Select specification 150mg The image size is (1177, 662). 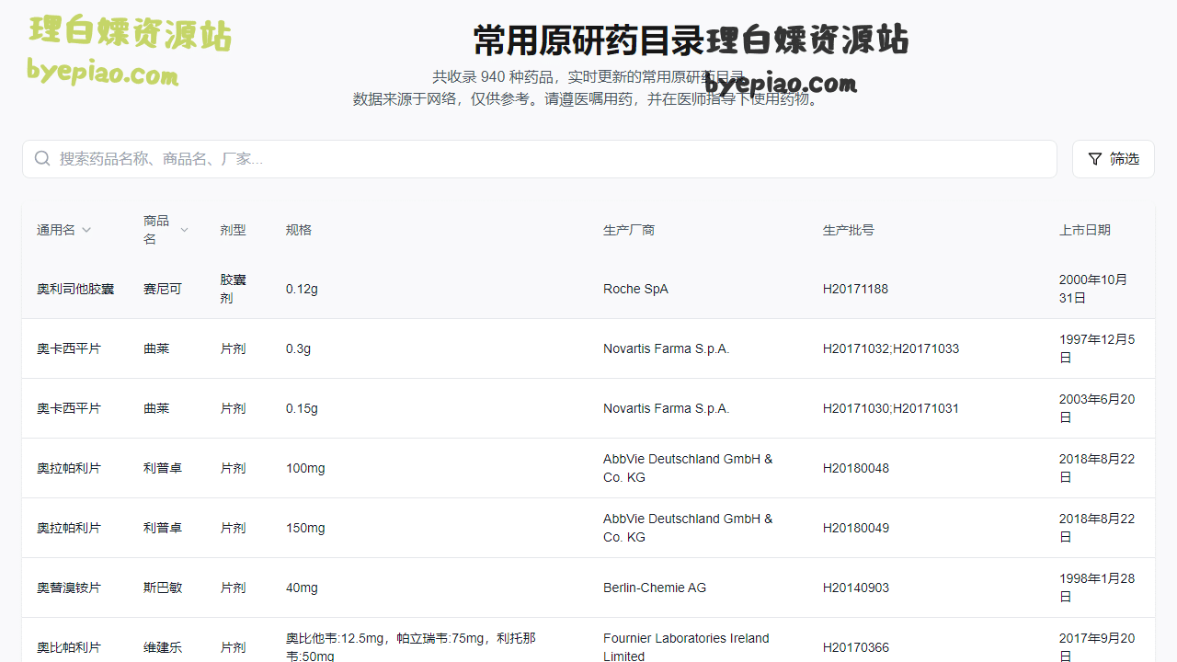[x=305, y=528]
